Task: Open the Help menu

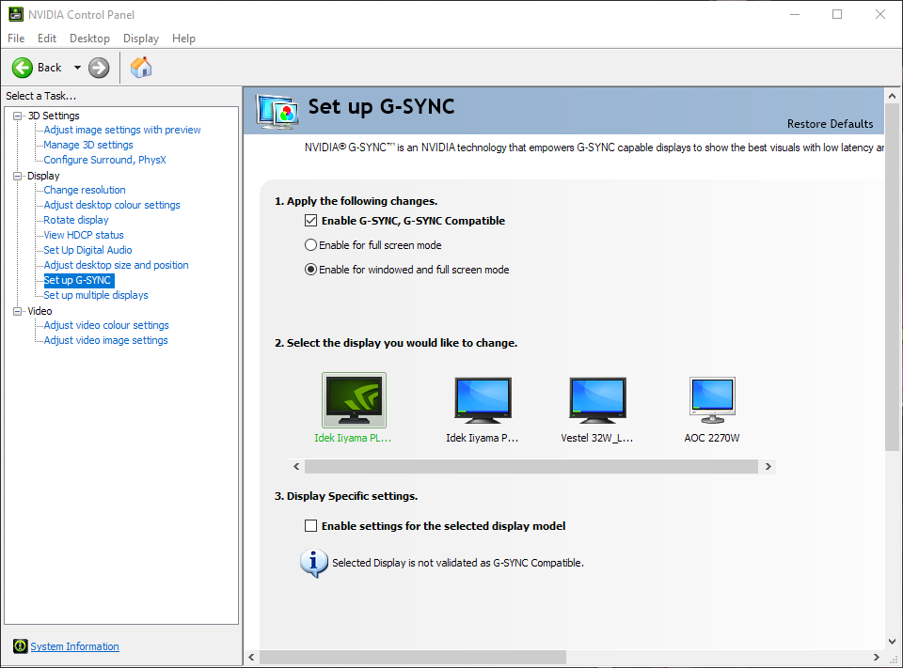Action: pos(183,39)
